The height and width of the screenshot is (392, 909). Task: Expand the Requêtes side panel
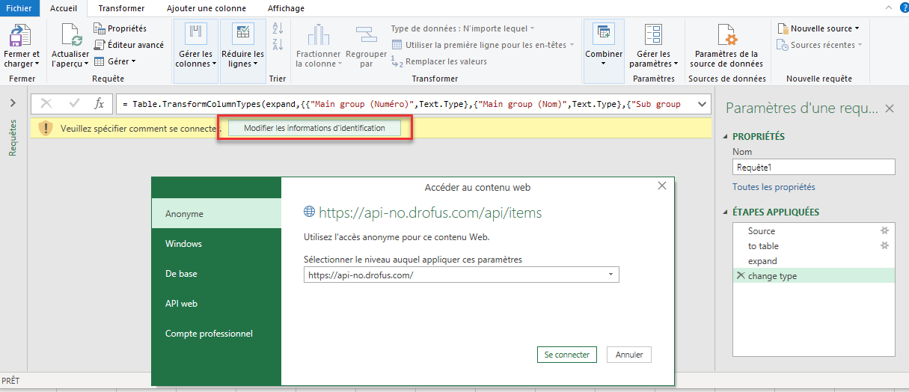point(13,104)
